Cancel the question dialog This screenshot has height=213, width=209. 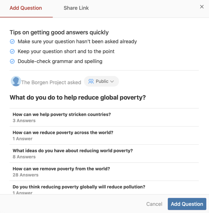point(154,204)
